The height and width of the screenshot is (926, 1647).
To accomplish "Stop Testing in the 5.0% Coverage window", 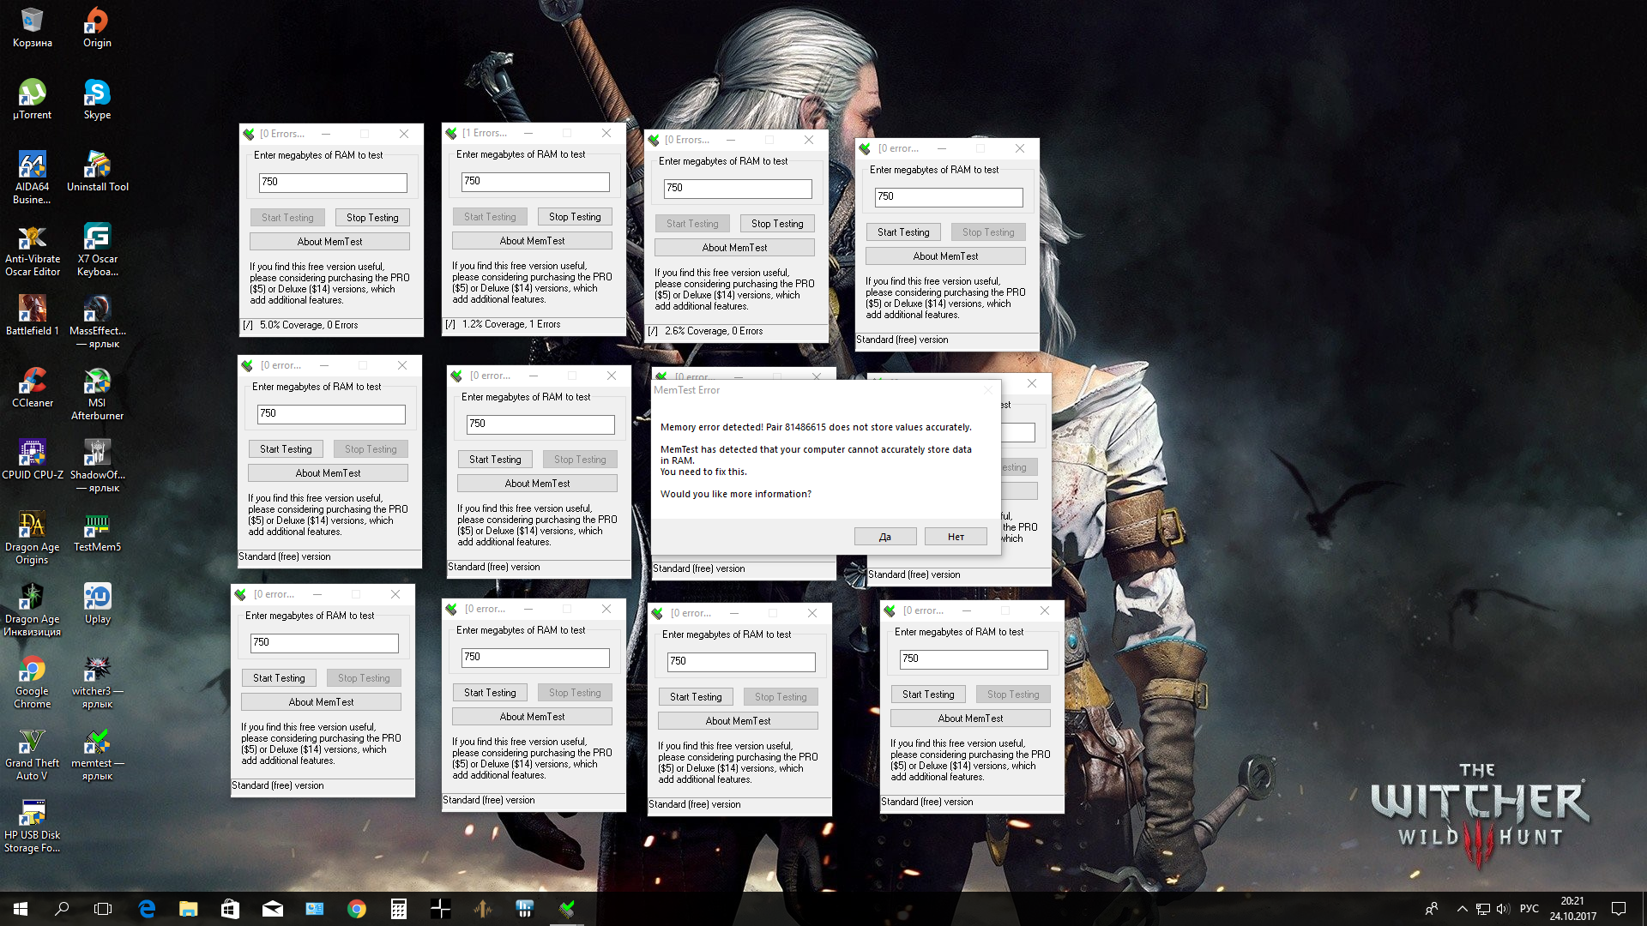I will click(x=372, y=218).
